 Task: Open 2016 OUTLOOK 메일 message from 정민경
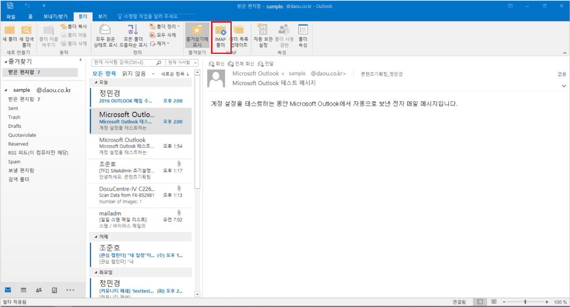pos(140,97)
